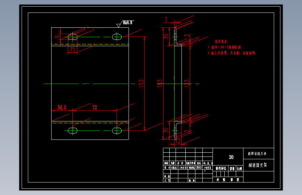The image size is (302, 195).
Task: Select the '陕西科技大学' title block text
Action: pos(257,154)
